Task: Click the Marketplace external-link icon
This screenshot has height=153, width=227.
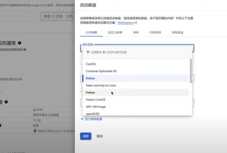Action: (136, 23)
